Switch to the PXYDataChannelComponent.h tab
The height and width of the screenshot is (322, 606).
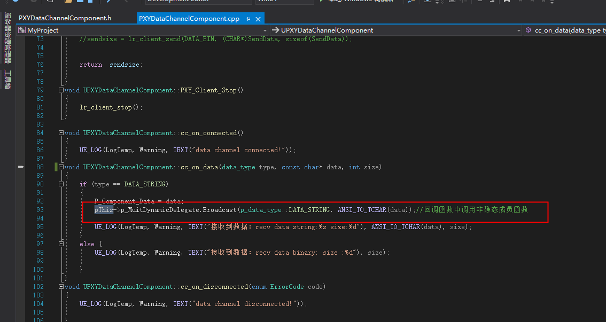click(x=65, y=18)
